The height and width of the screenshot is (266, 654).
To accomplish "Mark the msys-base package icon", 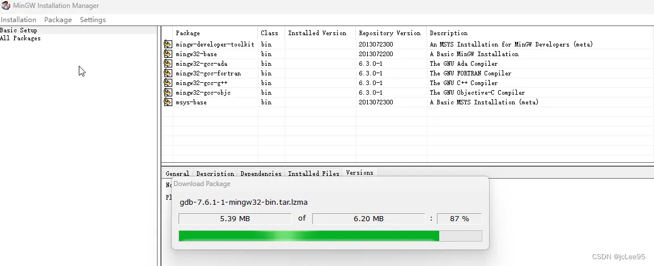I will (168, 102).
